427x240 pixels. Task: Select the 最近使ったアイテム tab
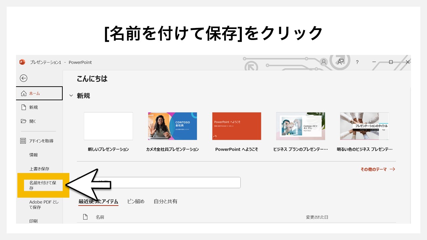coord(98,201)
